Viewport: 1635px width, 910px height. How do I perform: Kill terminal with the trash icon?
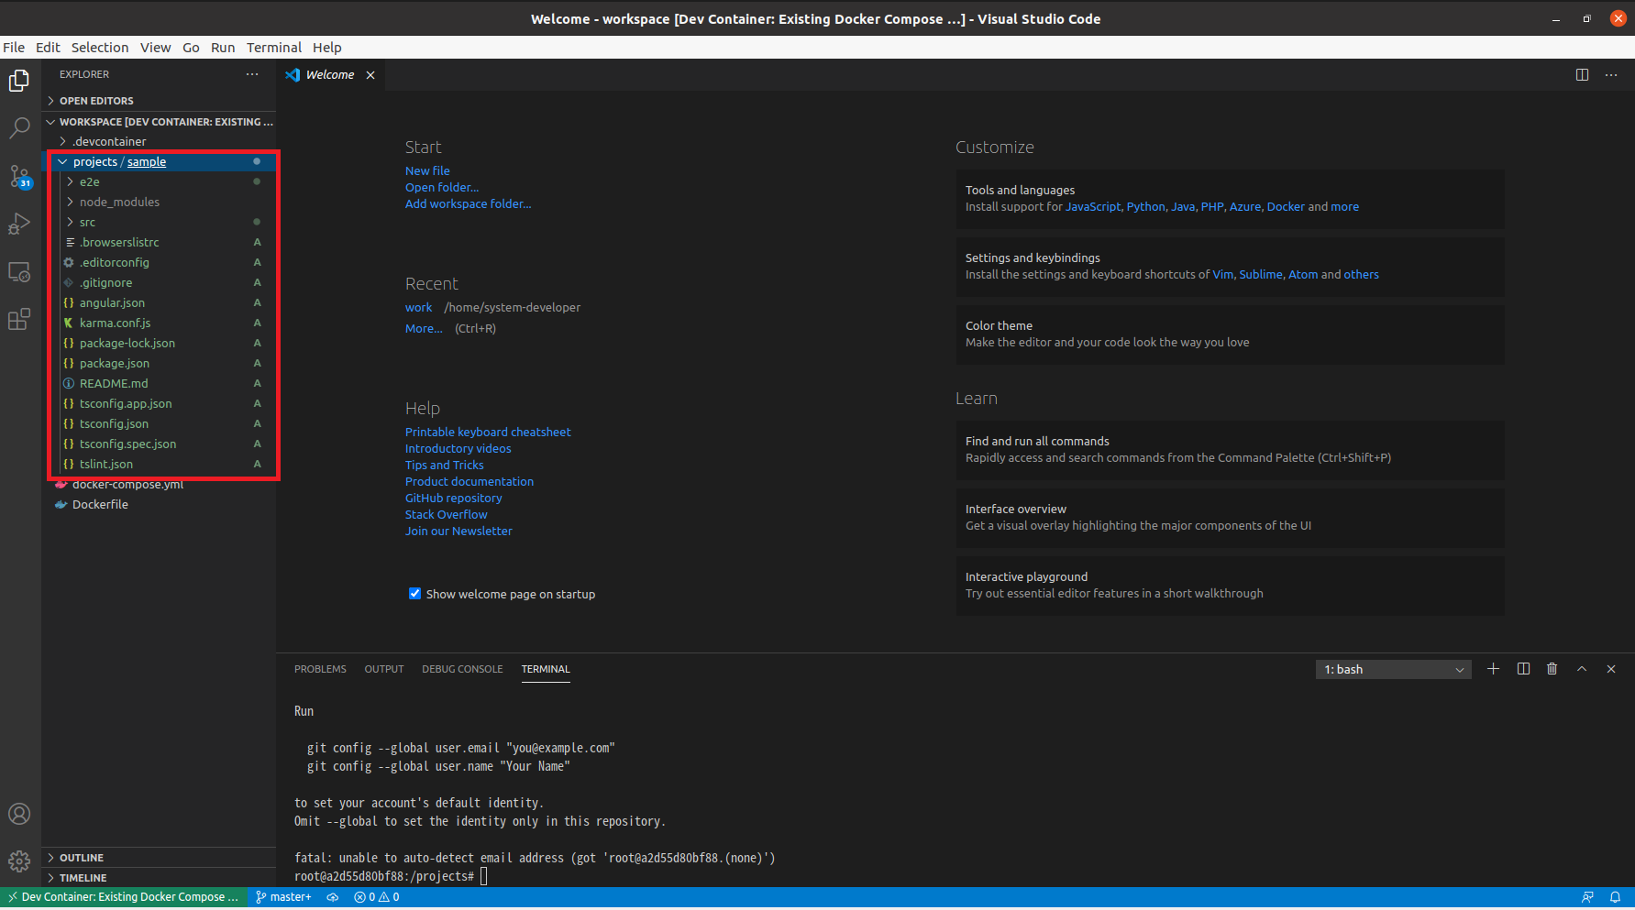(x=1552, y=669)
